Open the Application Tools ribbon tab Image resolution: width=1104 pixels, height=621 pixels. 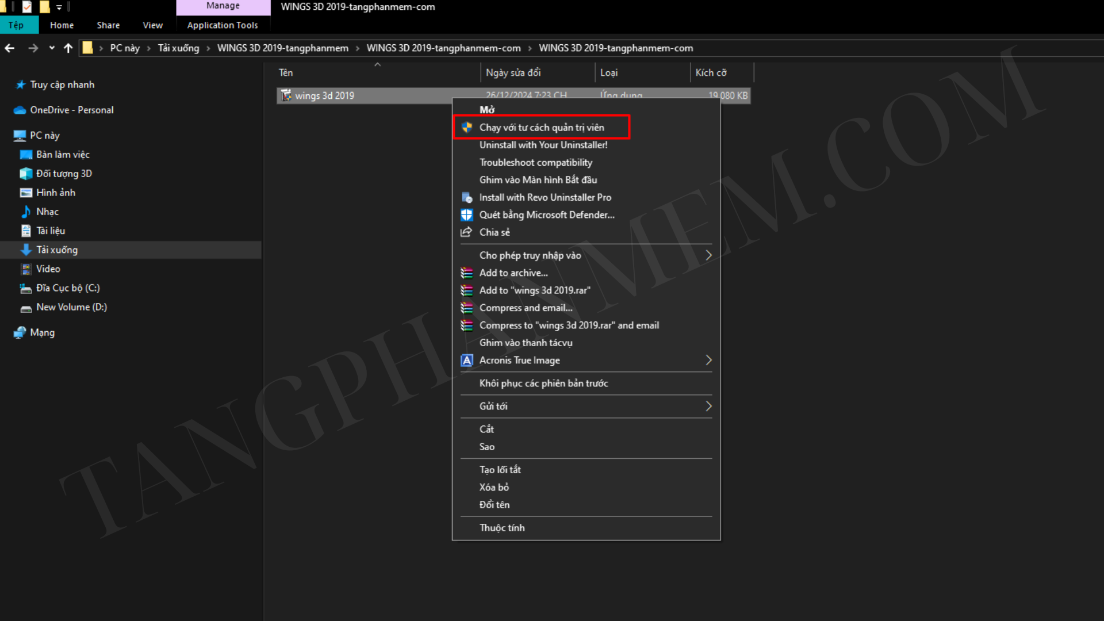click(222, 25)
